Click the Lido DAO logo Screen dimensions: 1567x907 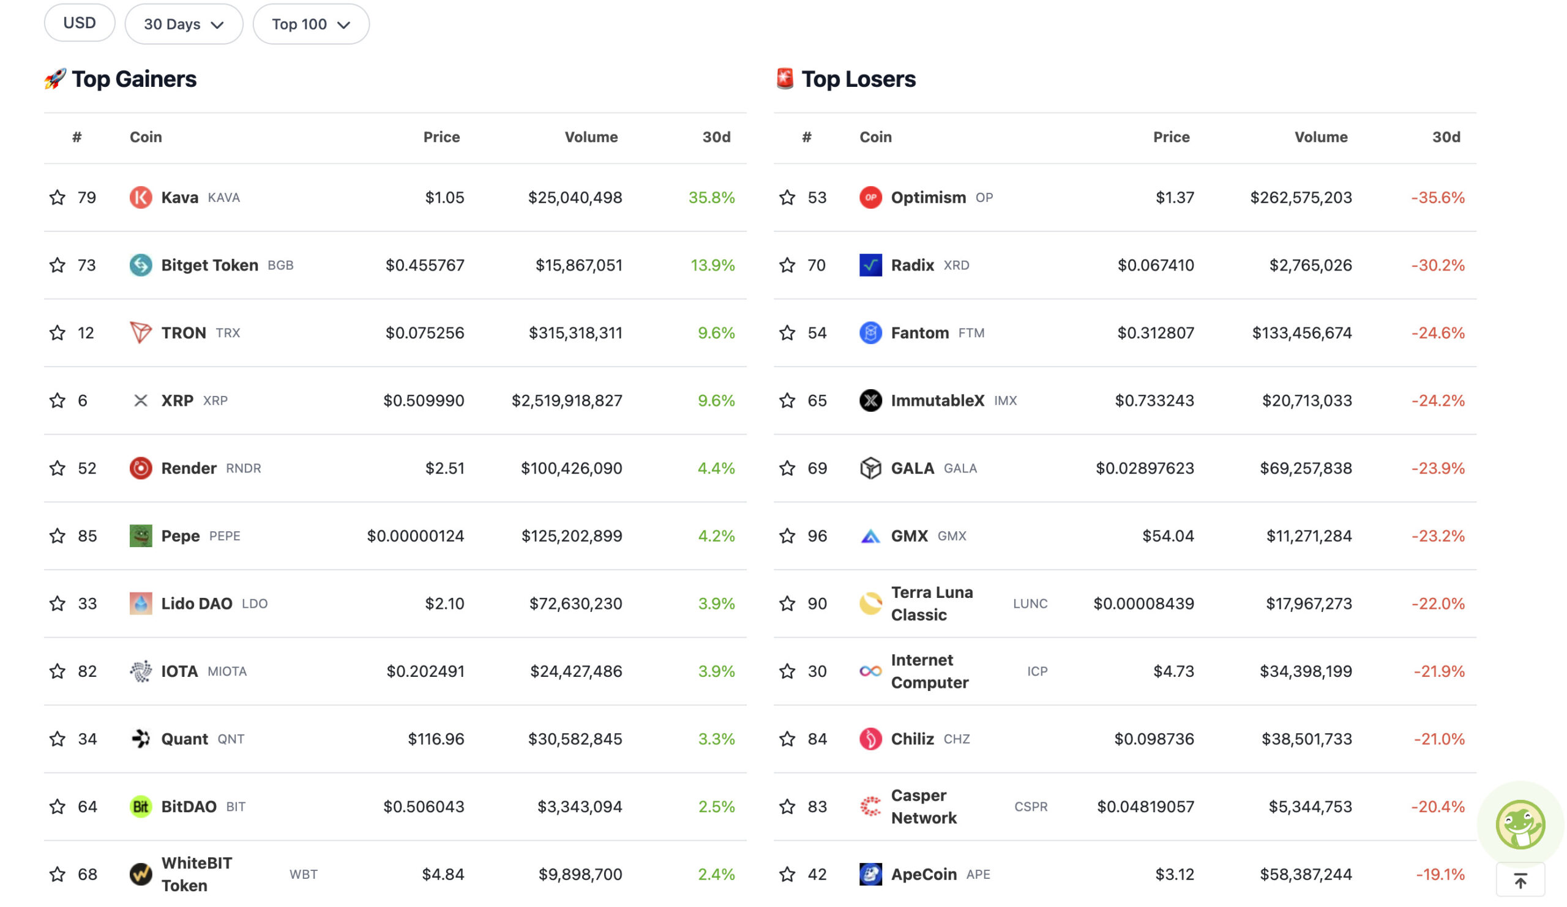(x=141, y=603)
